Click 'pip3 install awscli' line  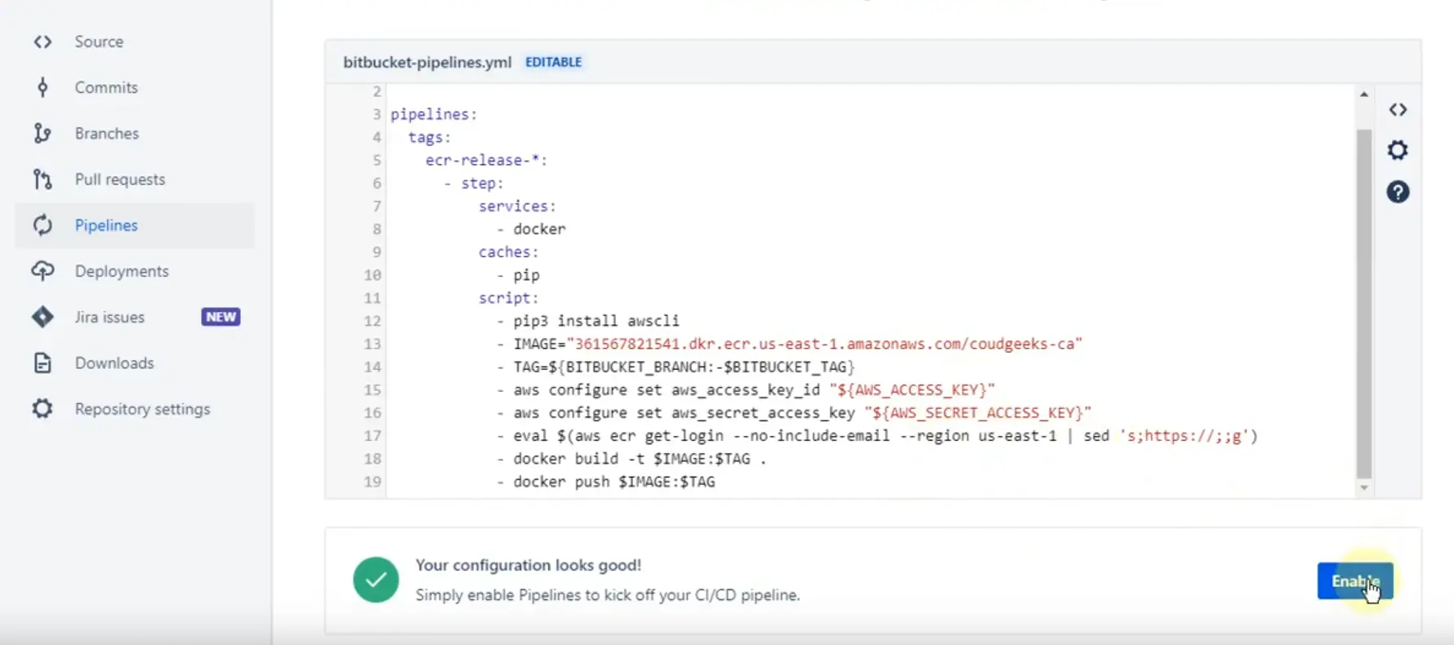pyautogui.click(x=587, y=321)
